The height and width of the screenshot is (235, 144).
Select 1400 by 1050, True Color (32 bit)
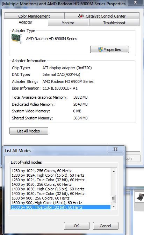tap(60, 194)
